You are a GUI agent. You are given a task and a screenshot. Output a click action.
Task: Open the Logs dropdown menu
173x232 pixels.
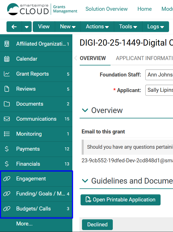(155, 27)
